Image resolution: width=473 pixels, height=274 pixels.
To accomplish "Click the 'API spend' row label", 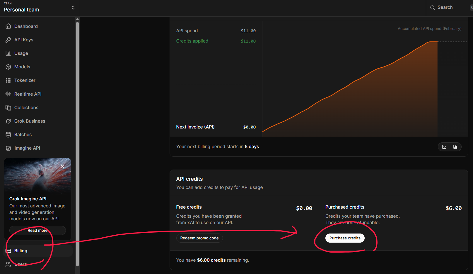I will pos(187,31).
